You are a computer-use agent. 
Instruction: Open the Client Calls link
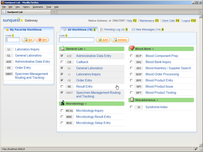point(168,21)
